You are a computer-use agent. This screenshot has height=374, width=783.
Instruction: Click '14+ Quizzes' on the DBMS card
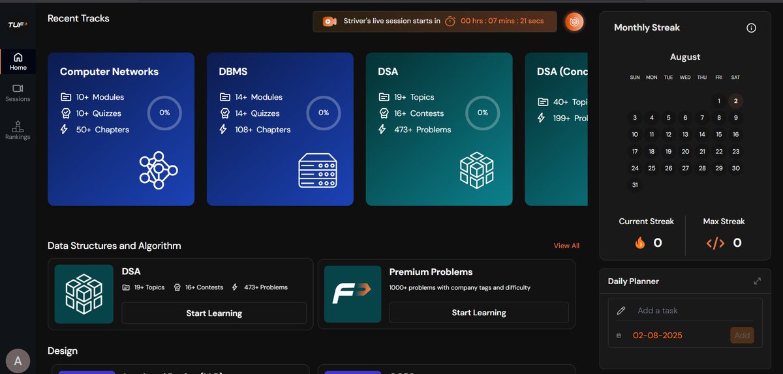[257, 113]
